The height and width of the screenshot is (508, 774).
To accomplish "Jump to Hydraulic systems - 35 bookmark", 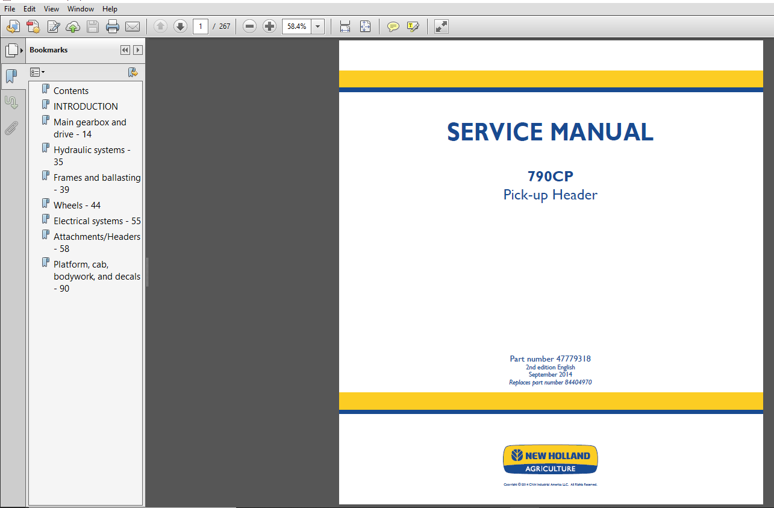I will click(x=92, y=156).
